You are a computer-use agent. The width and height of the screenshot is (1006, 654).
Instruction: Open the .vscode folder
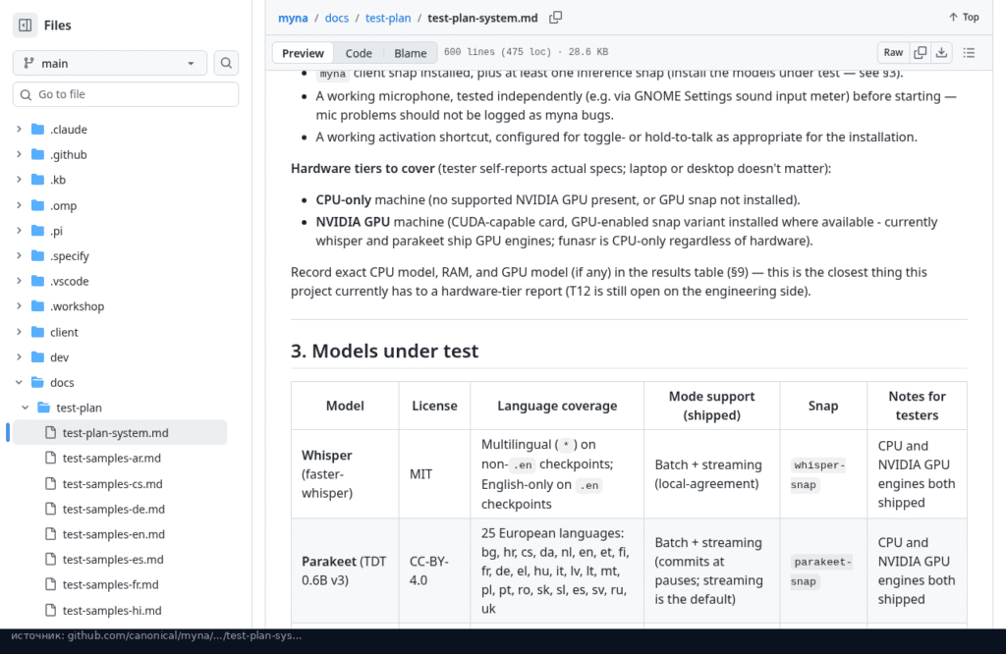[x=70, y=281]
